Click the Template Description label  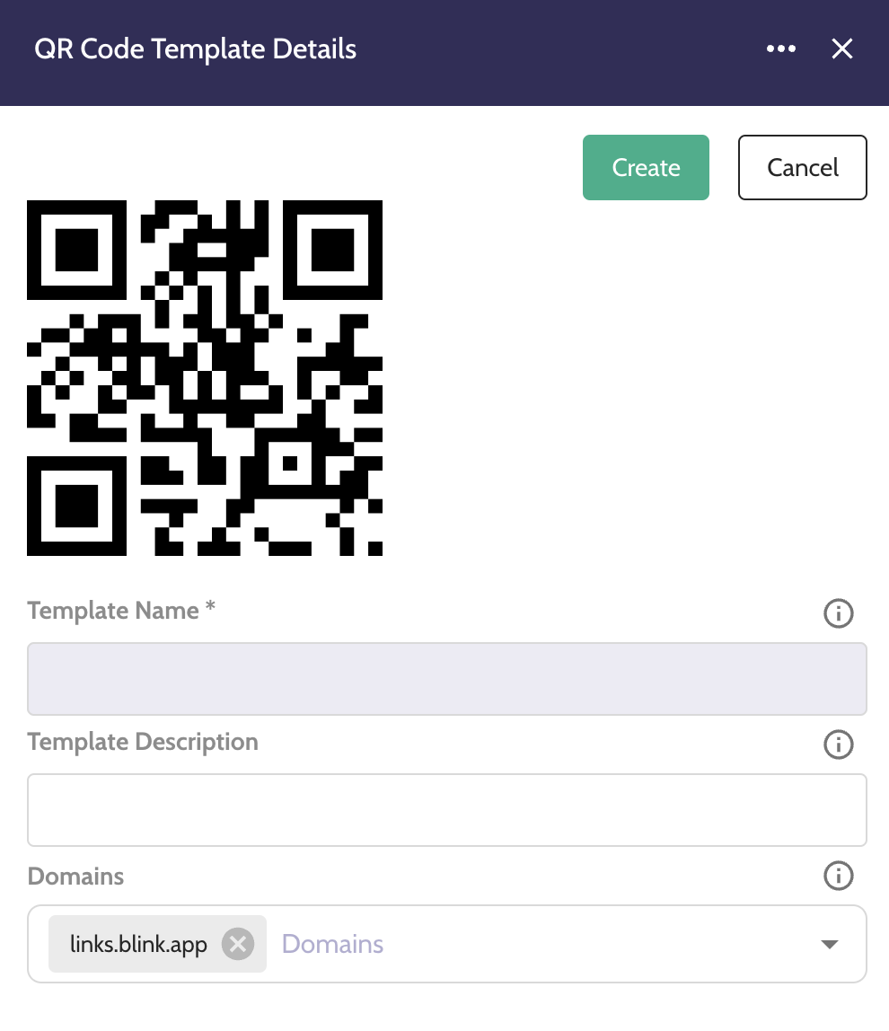(x=143, y=743)
